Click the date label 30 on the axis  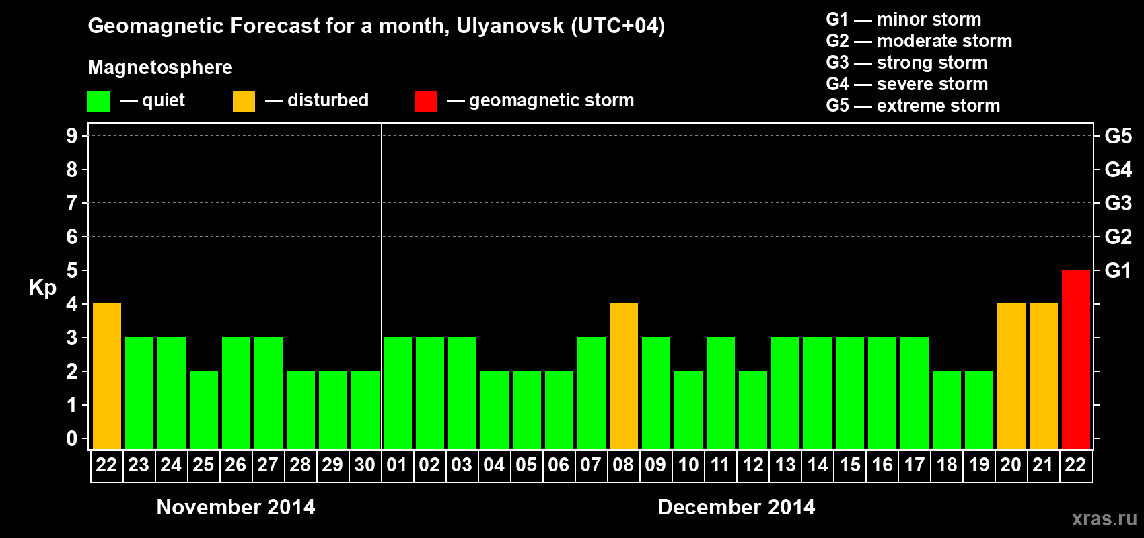pyautogui.click(x=365, y=465)
